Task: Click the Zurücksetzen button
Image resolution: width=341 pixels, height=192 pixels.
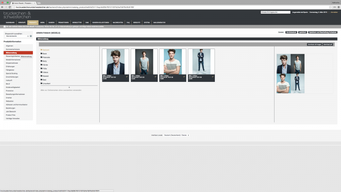Action: (x=291, y=32)
